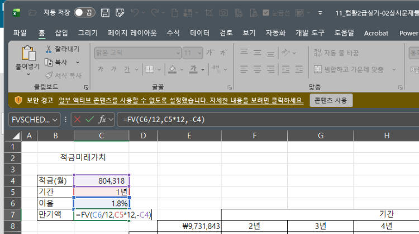
Task: Expand Paste options arrow
Action: 28,74
